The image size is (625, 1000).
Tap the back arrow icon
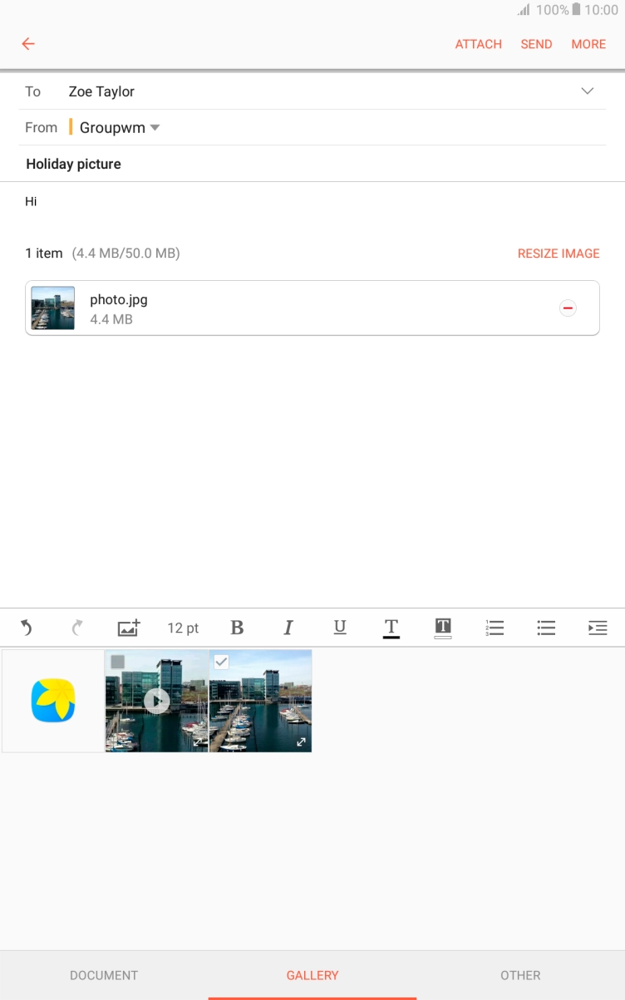tap(28, 44)
